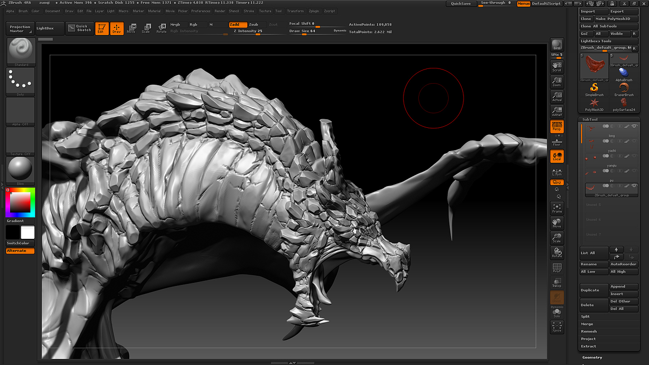The image size is (649, 365).
Task: Select the Scale transform tool in top shelf
Action: (x=146, y=28)
